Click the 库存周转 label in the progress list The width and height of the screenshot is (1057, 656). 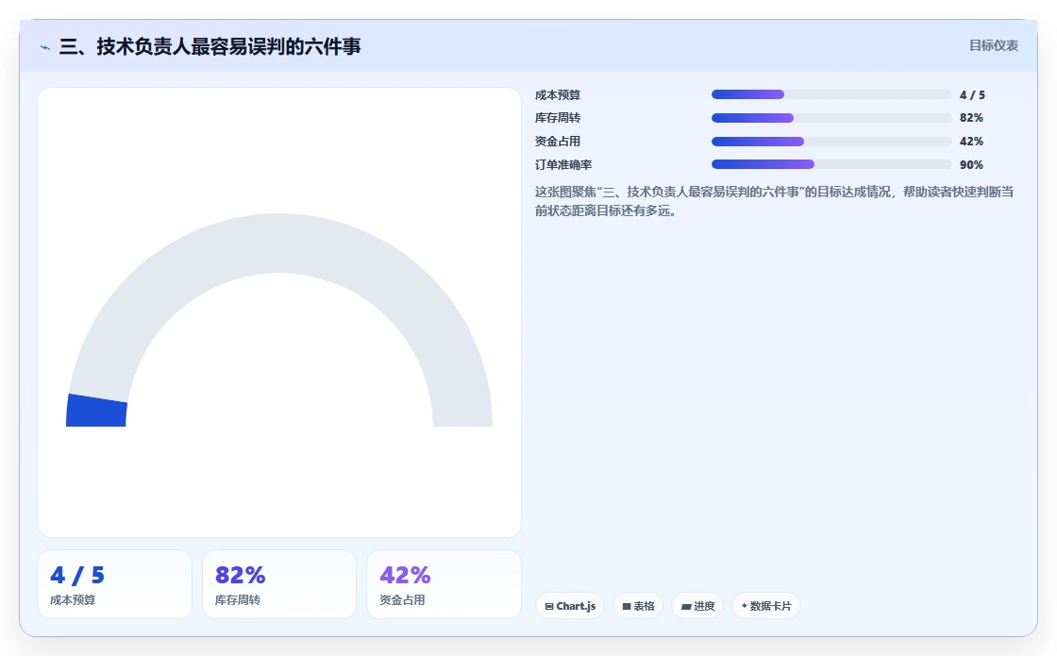[x=558, y=118]
